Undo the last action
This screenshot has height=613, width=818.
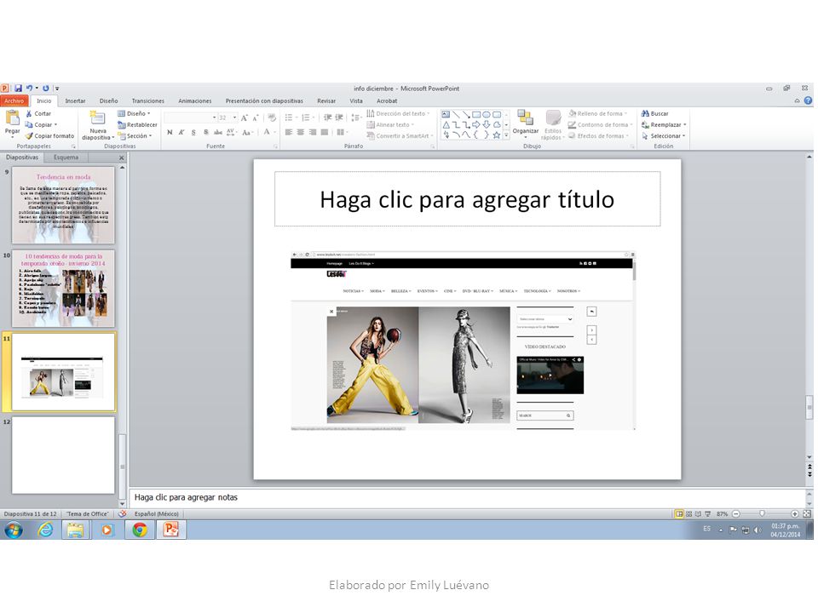29,89
